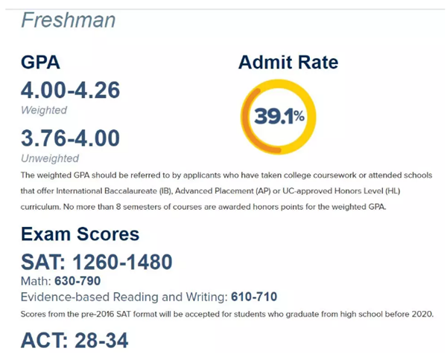This screenshot has width=447, height=357.
Task: Click the Exam Scores heading
Action: click(x=80, y=234)
